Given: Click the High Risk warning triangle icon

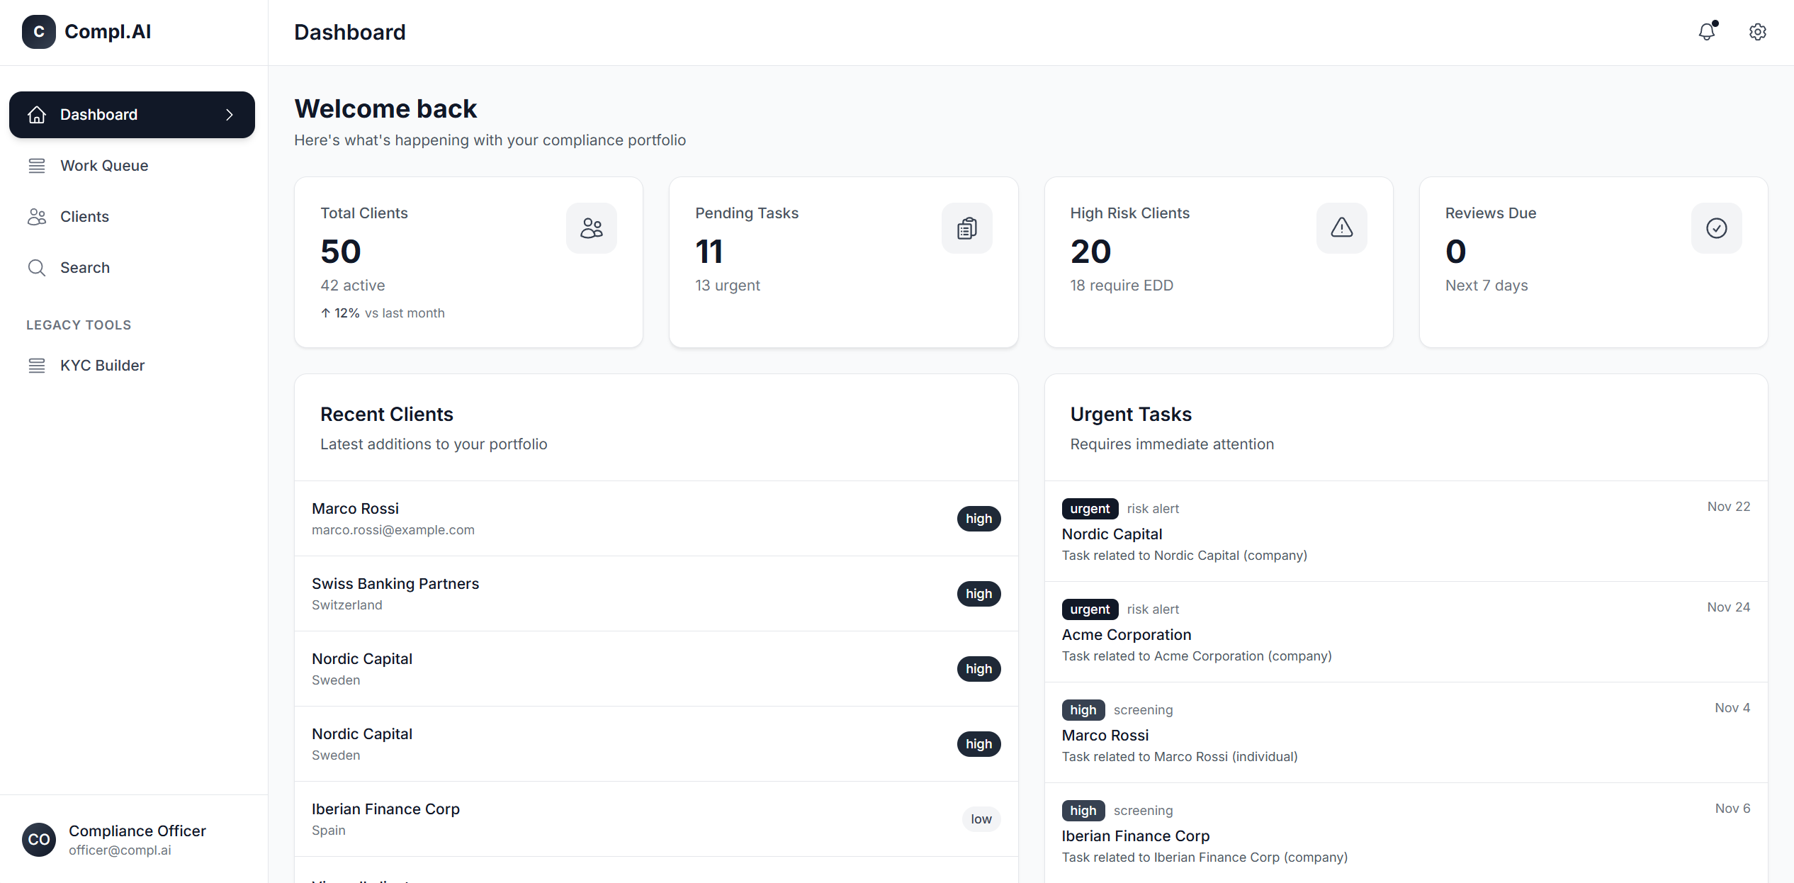Looking at the screenshot, I should 1341,228.
